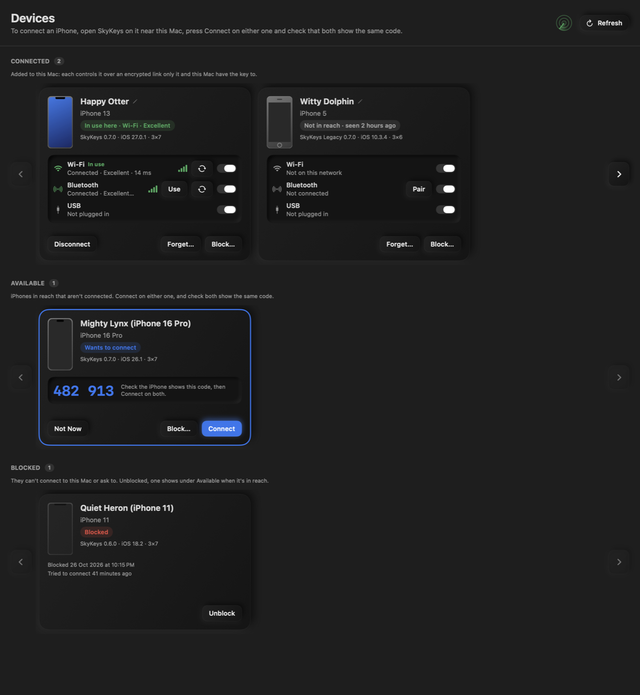Click Happy Otter's Wi-Fi reconnect icon
Screen dimensions: 640x695
click(202, 168)
